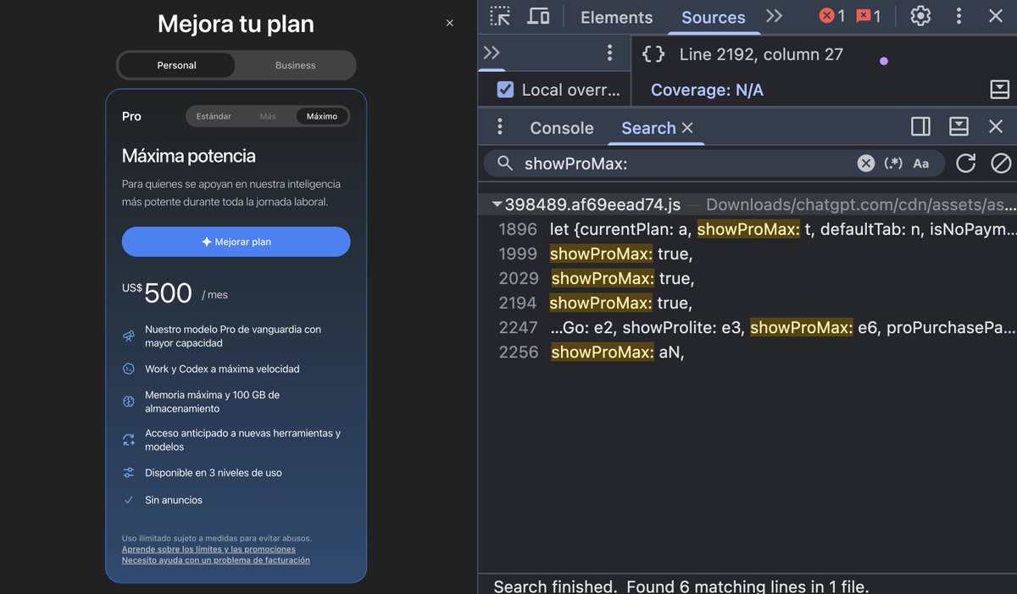
Task: Open search result on line 2029
Action: coord(747,278)
